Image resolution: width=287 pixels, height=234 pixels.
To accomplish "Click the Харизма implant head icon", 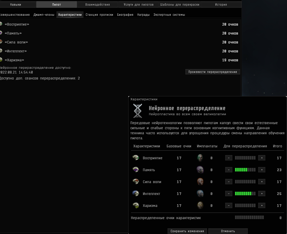I will click(200, 205).
